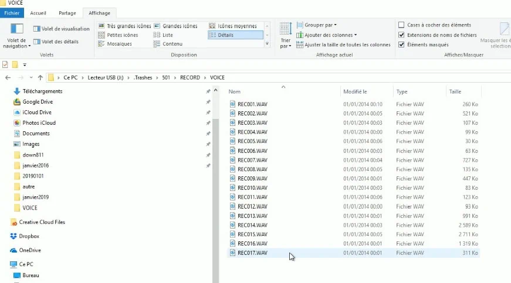
Task: Click the back arrow navigation button
Action: [x=8, y=77]
